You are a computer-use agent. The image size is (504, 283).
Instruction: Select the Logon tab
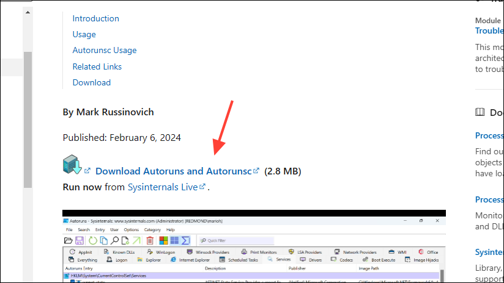click(117, 260)
